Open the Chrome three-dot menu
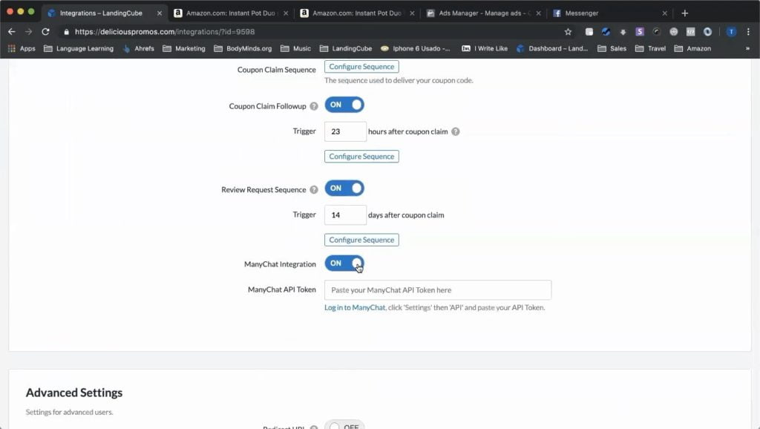The height and width of the screenshot is (429, 760). click(748, 31)
